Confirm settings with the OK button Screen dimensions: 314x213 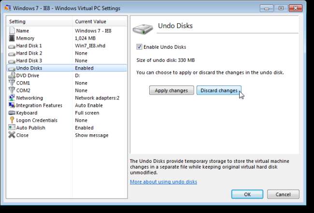pyautogui.click(x=247, y=194)
